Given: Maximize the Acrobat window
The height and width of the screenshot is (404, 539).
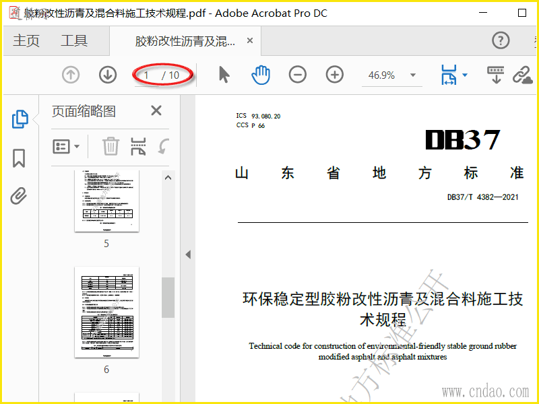Looking at the screenshot, I should pos(522,13).
